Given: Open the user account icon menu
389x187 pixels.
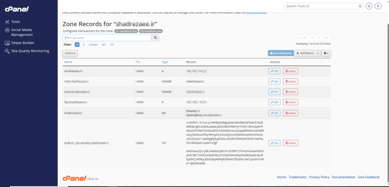Looking at the screenshot, I should coord(378,6).
